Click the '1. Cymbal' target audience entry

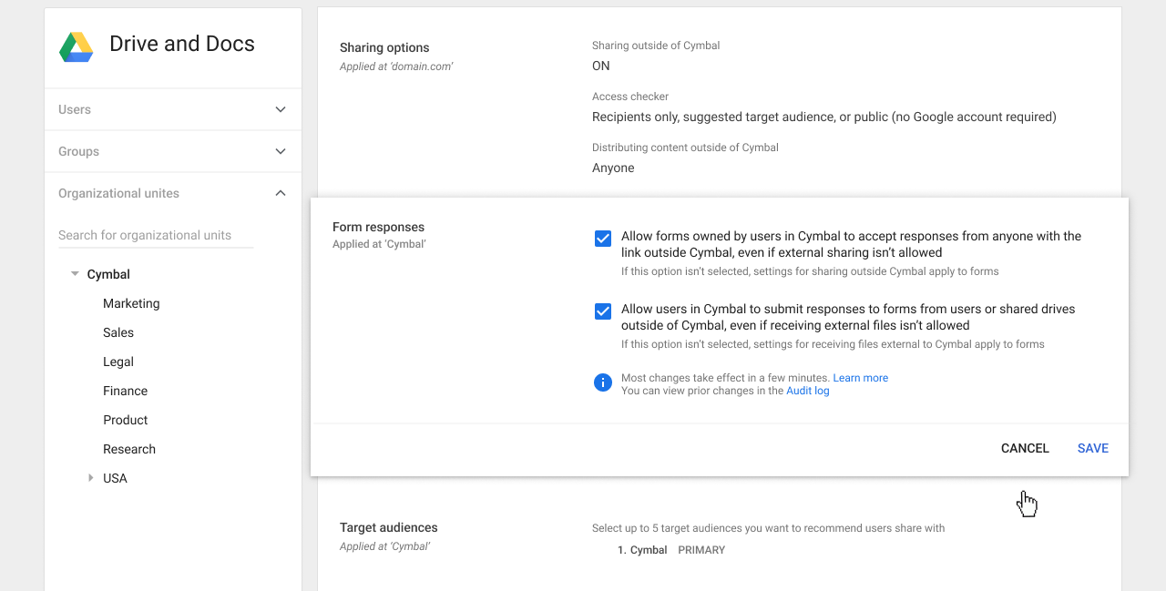(x=642, y=550)
